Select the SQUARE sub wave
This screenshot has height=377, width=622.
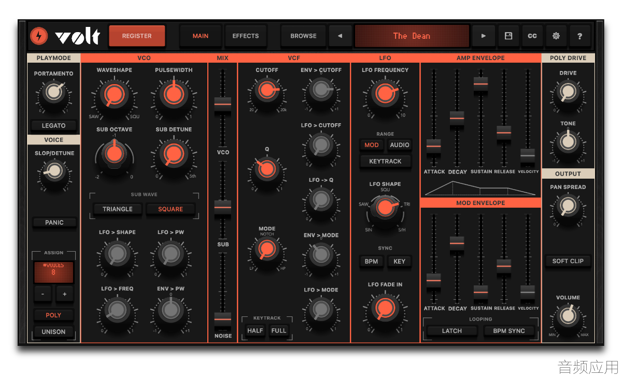pos(171,209)
